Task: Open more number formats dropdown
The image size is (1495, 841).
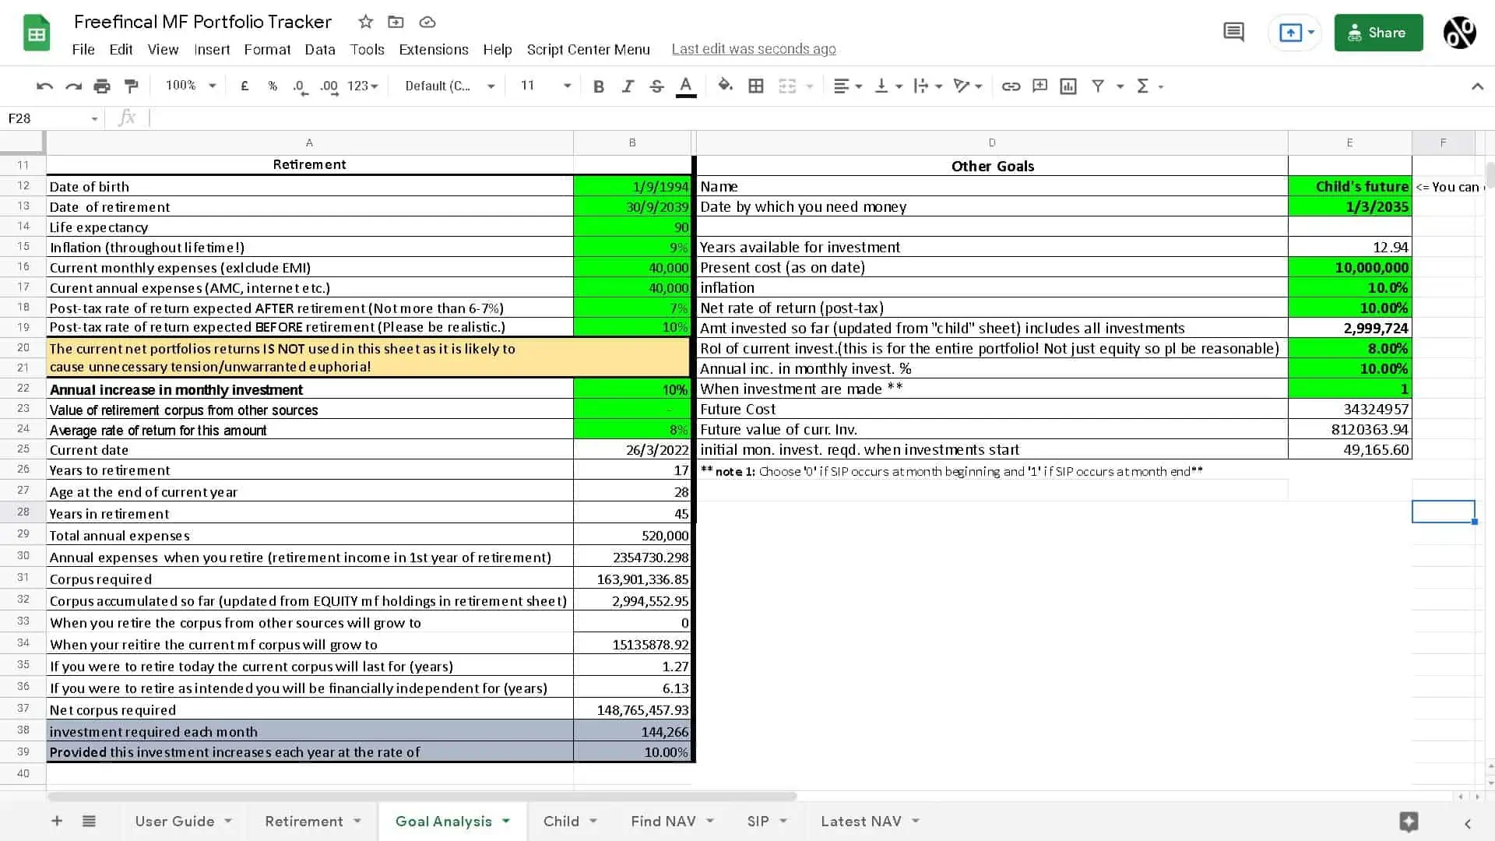Action: pos(362,86)
